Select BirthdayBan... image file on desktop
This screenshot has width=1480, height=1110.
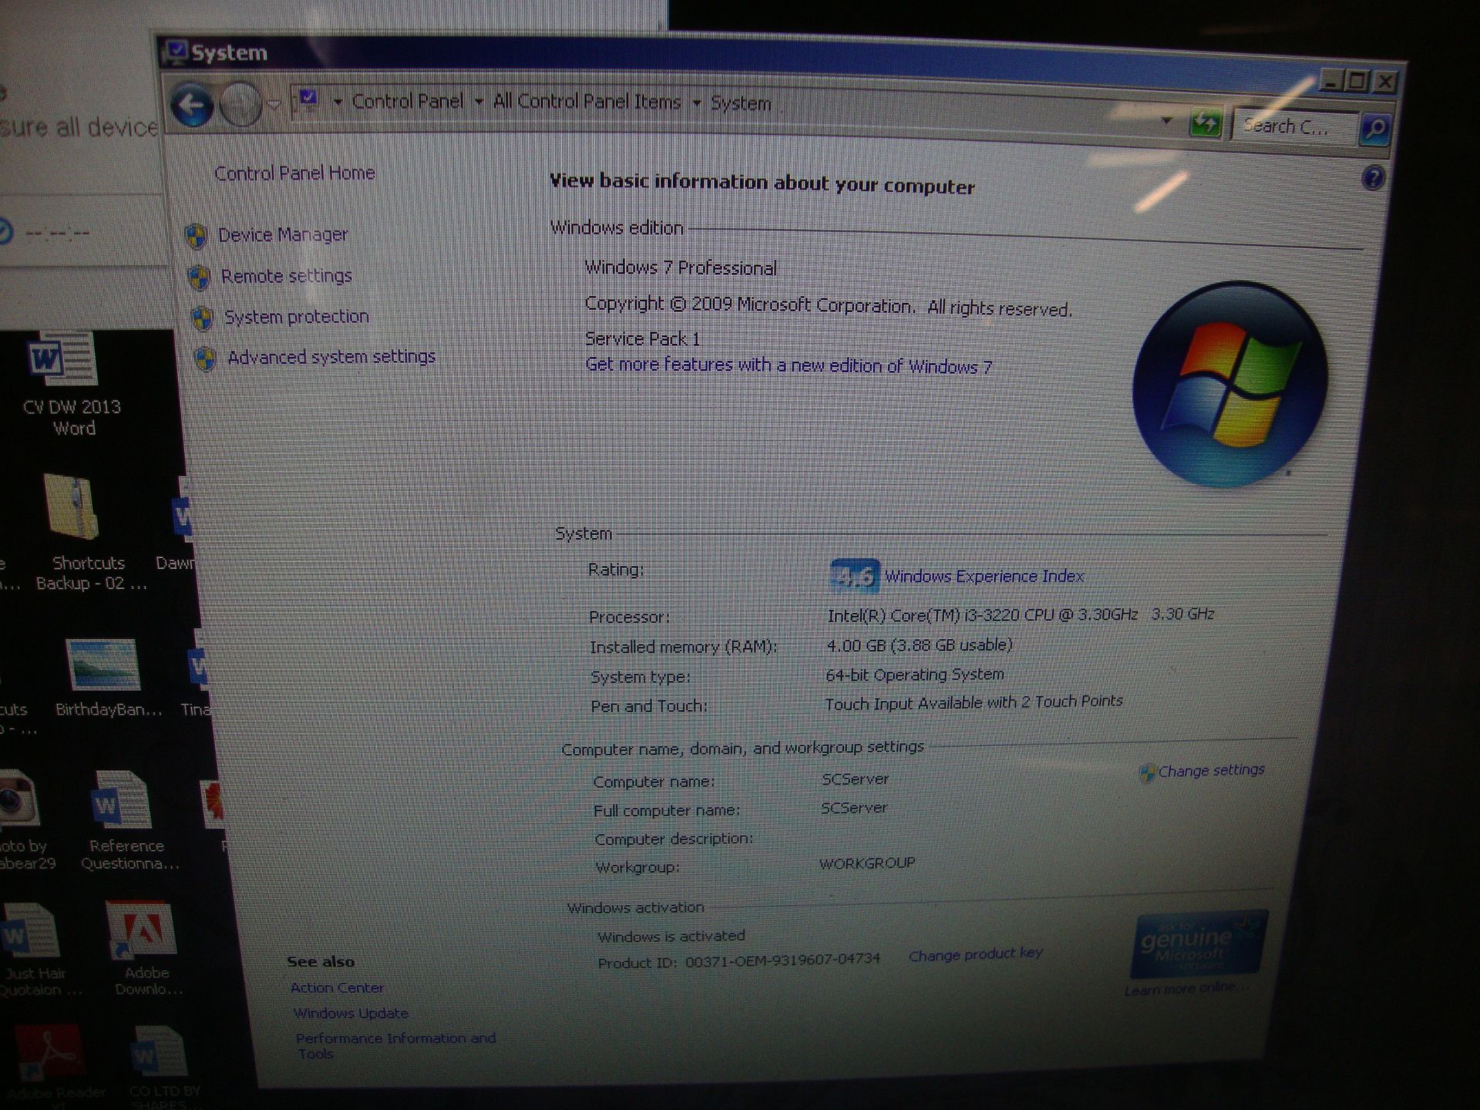coord(107,678)
